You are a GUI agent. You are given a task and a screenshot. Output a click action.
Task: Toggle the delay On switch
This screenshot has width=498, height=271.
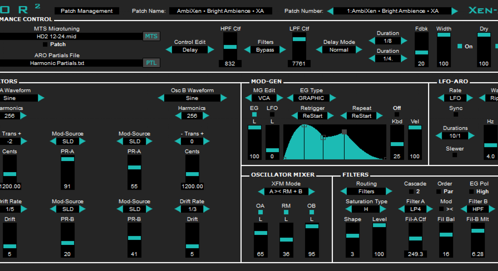460,46
